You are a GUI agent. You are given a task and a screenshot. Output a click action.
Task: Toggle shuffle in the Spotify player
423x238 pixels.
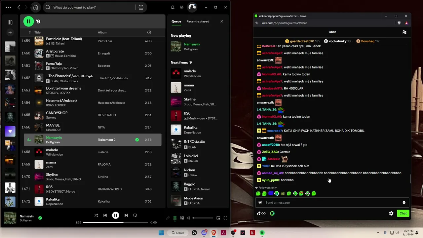point(96,215)
